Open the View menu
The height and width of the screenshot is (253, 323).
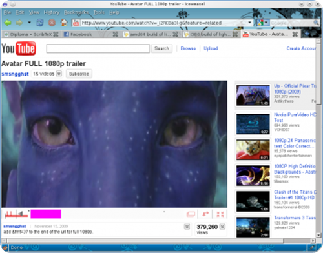pos(34,12)
